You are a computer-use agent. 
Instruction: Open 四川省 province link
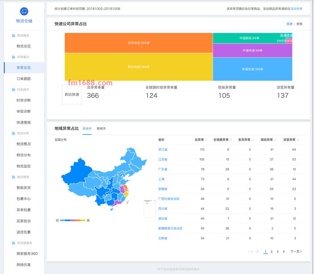coord(162,209)
